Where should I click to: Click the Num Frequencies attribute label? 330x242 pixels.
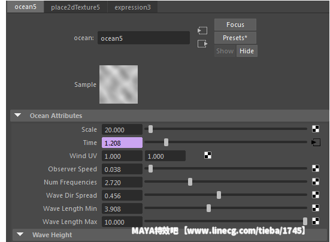pyautogui.click(x=70, y=182)
